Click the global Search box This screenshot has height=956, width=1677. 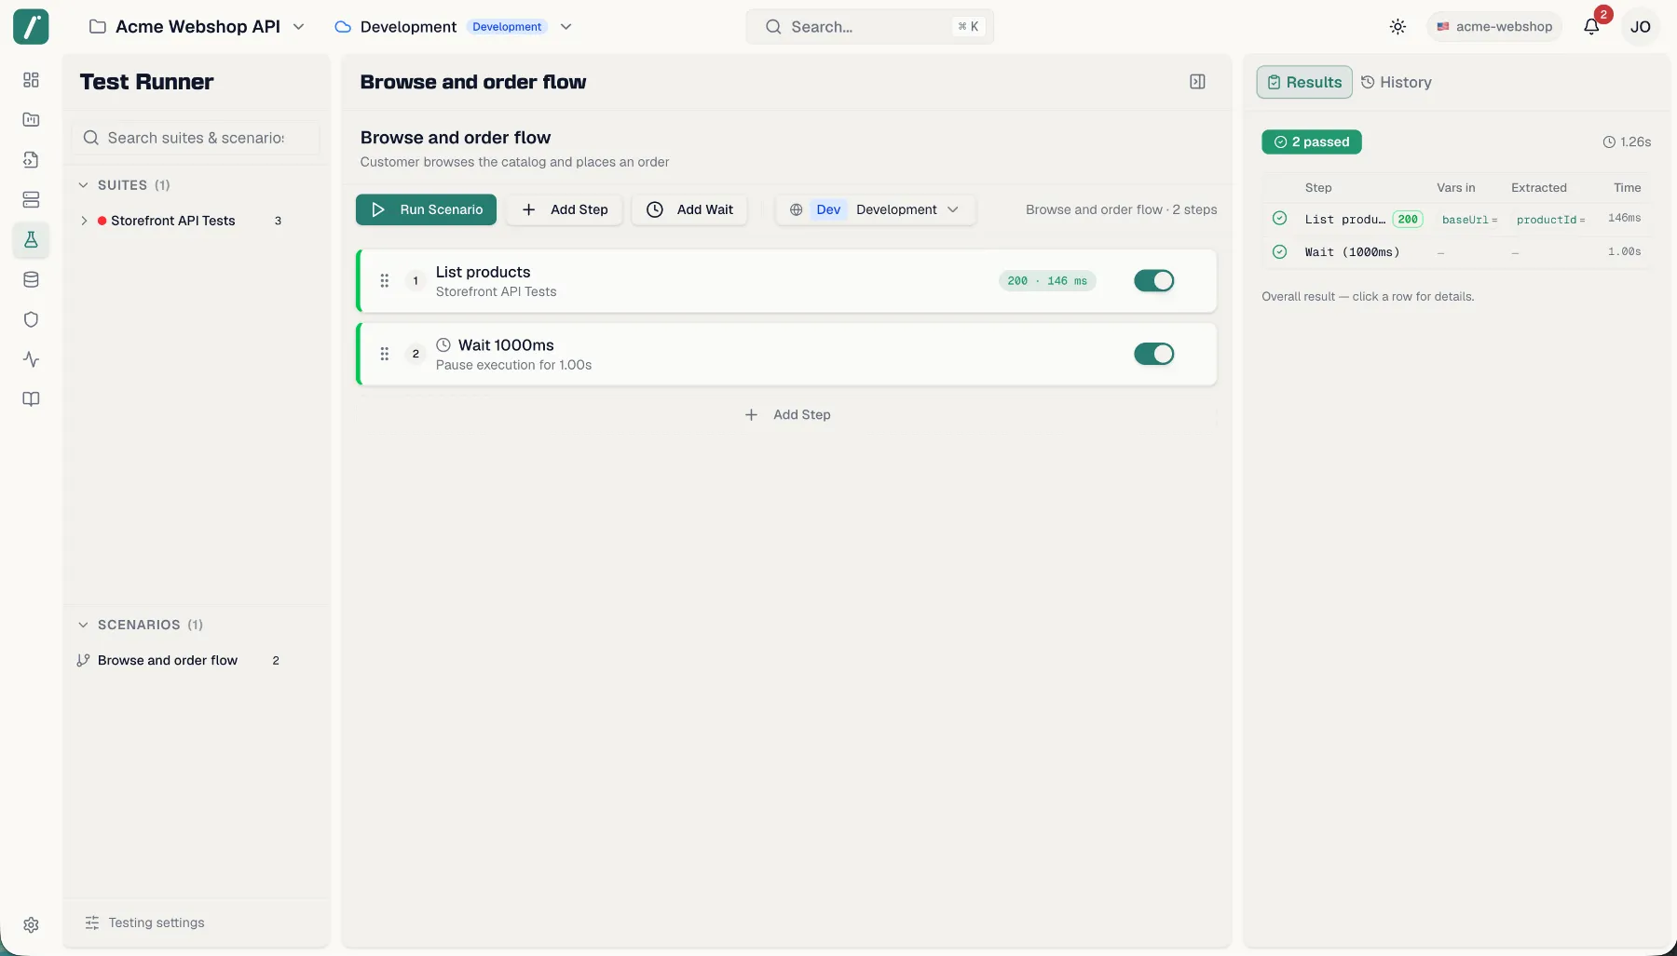point(870,27)
